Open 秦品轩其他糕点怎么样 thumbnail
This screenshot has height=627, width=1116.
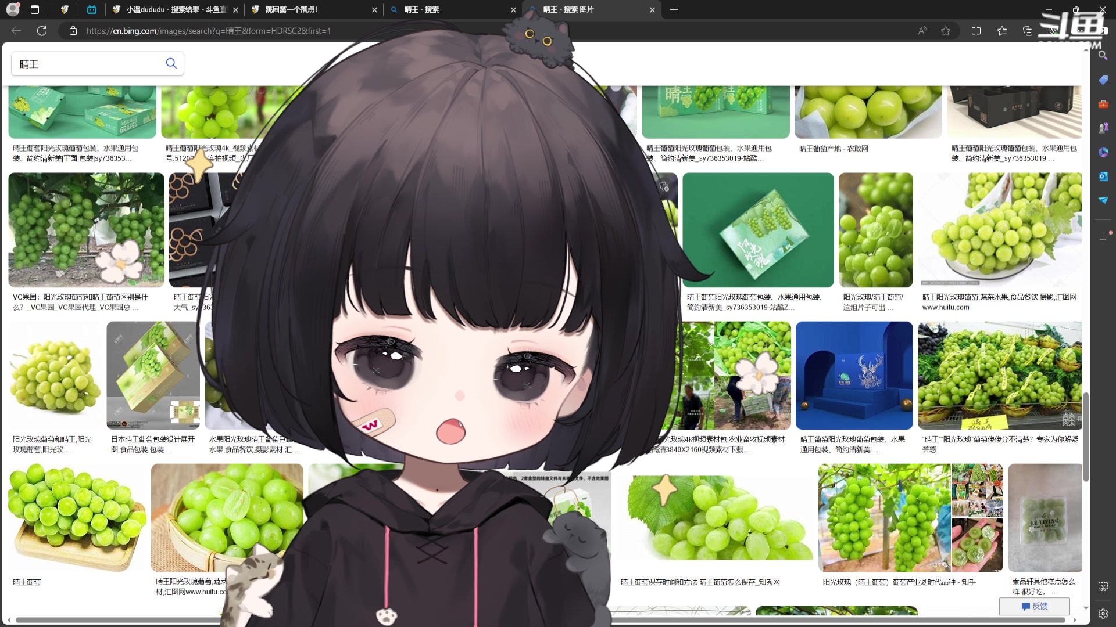click(1045, 518)
